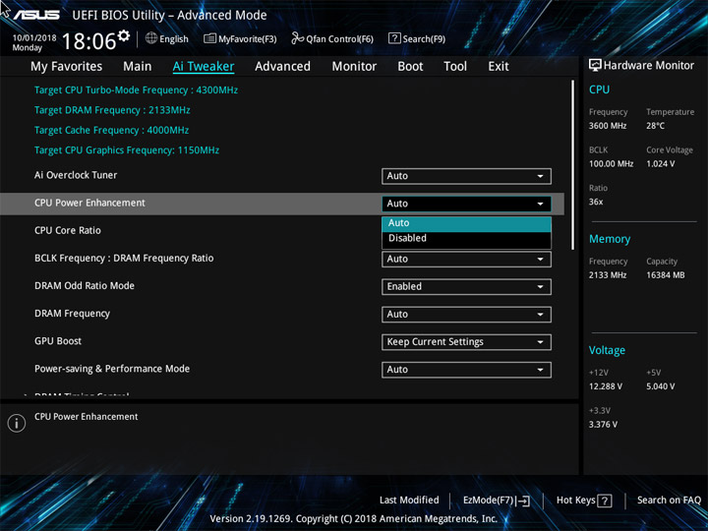The height and width of the screenshot is (531, 708).
Task: Click the 12.288 V reading
Action: (x=606, y=386)
